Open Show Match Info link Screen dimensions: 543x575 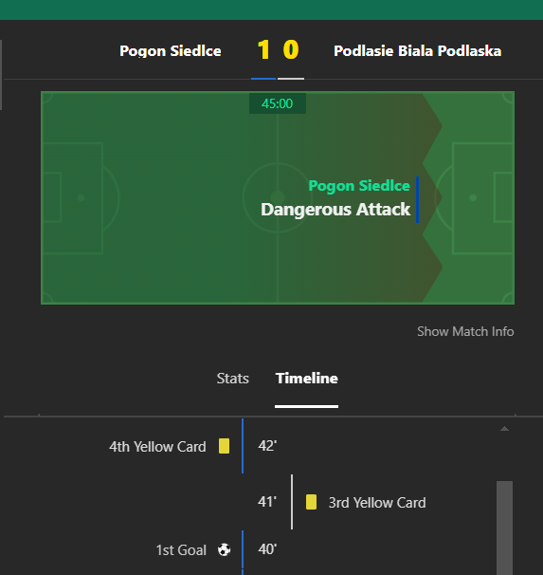465,331
